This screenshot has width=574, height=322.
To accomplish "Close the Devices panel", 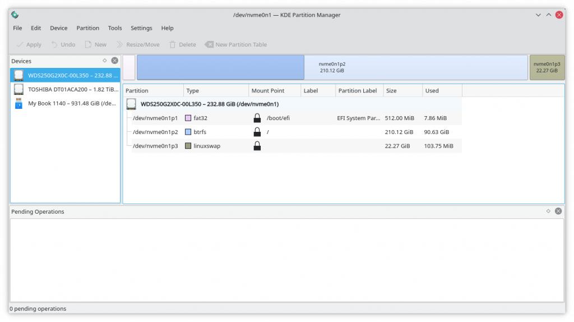I will click(115, 61).
